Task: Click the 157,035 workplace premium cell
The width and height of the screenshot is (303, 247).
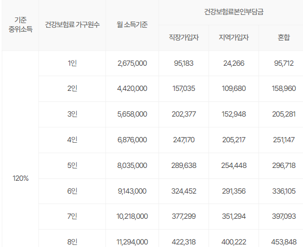Action: 184,88
